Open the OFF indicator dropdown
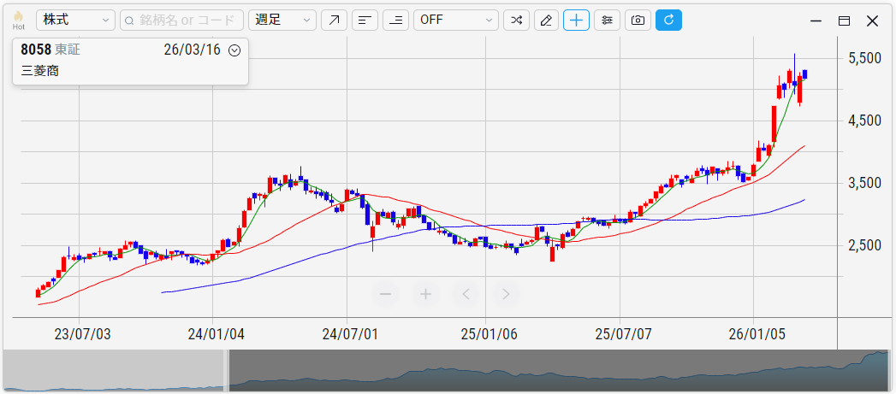The width and height of the screenshot is (896, 394). pyautogui.click(x=455, y=21)
